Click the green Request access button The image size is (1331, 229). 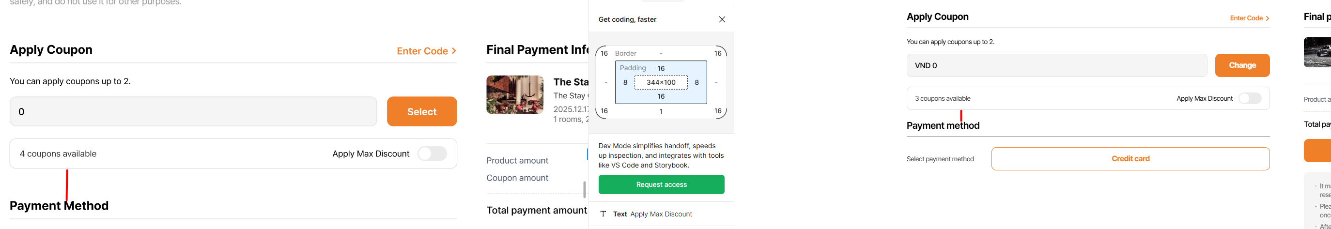(x=661, y=184)
